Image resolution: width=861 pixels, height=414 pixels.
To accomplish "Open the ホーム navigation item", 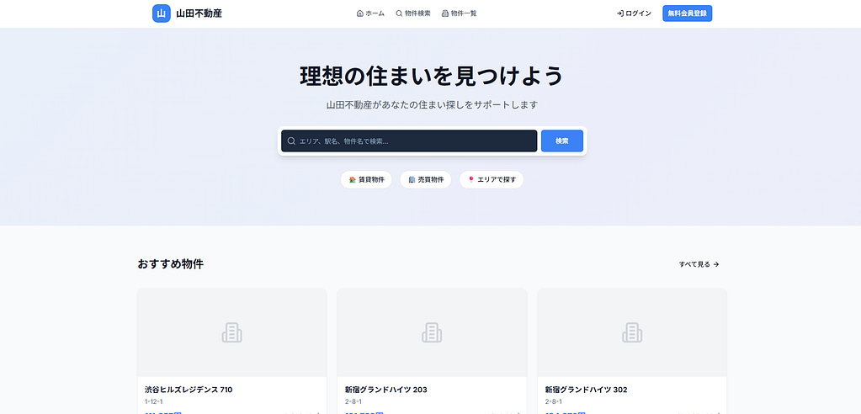I will tap(370, 13).
